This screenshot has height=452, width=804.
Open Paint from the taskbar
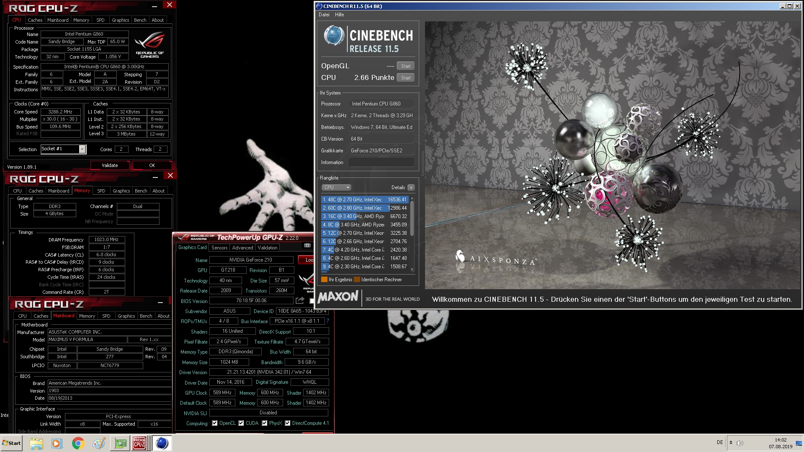pyautogui.click(x=99, y=443)
